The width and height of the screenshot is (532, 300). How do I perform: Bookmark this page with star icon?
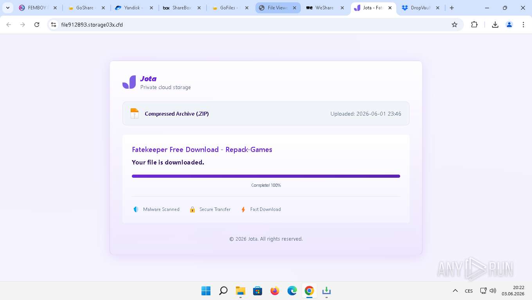tap(455, 25)
